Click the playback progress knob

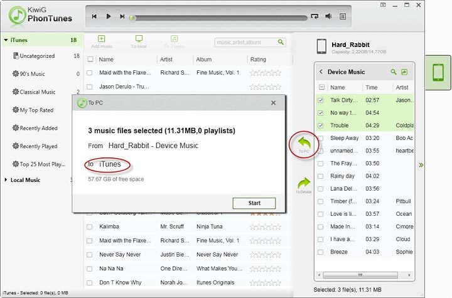(x=132, y=18)
